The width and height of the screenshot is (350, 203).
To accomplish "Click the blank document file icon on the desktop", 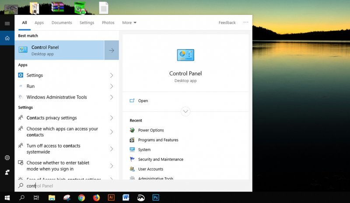I will click(x=104, y=8).
